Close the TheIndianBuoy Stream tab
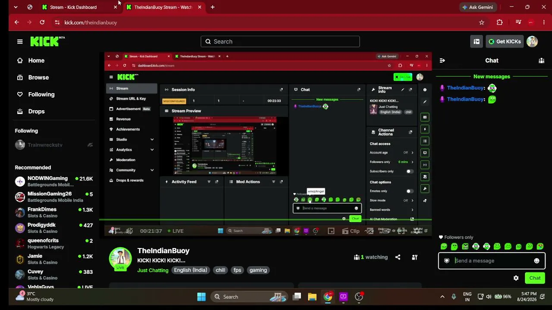 [200, 7]
